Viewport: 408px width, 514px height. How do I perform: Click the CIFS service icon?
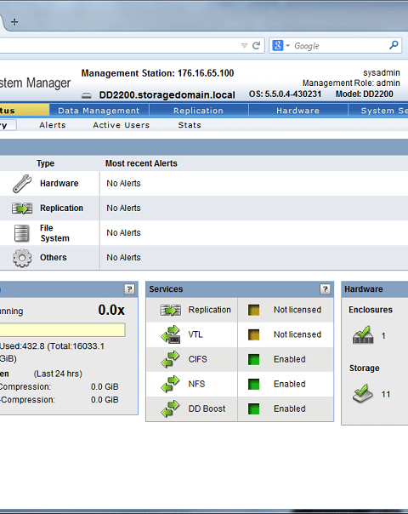(x=170, y=359)
